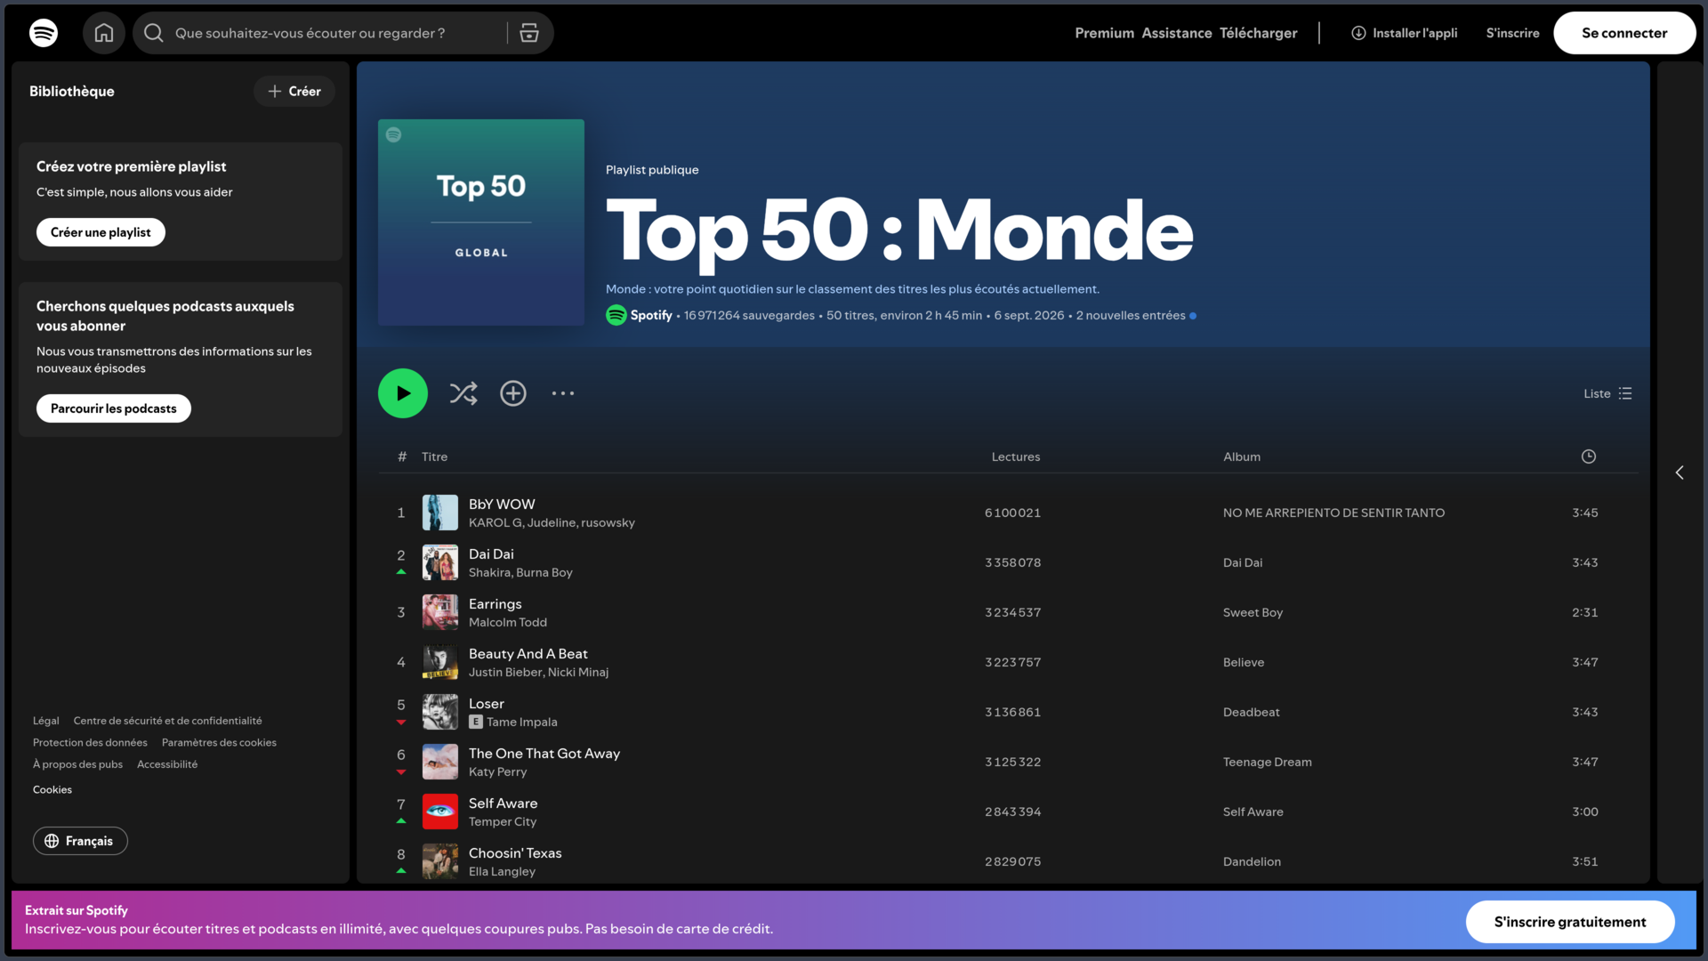This screenshot has height=961, width=1708.
Task: Select the Earrings track
Action: click(495, 603)
